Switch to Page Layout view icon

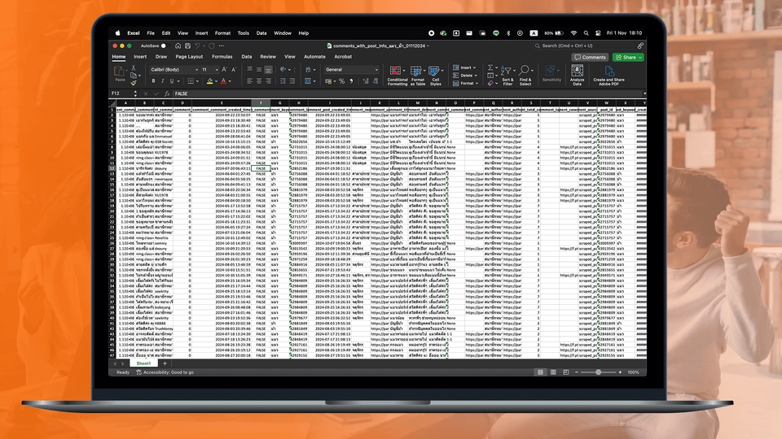[553, 372]
